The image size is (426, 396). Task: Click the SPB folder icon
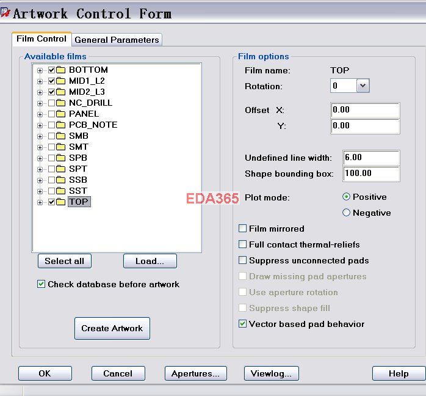point(61,158)
